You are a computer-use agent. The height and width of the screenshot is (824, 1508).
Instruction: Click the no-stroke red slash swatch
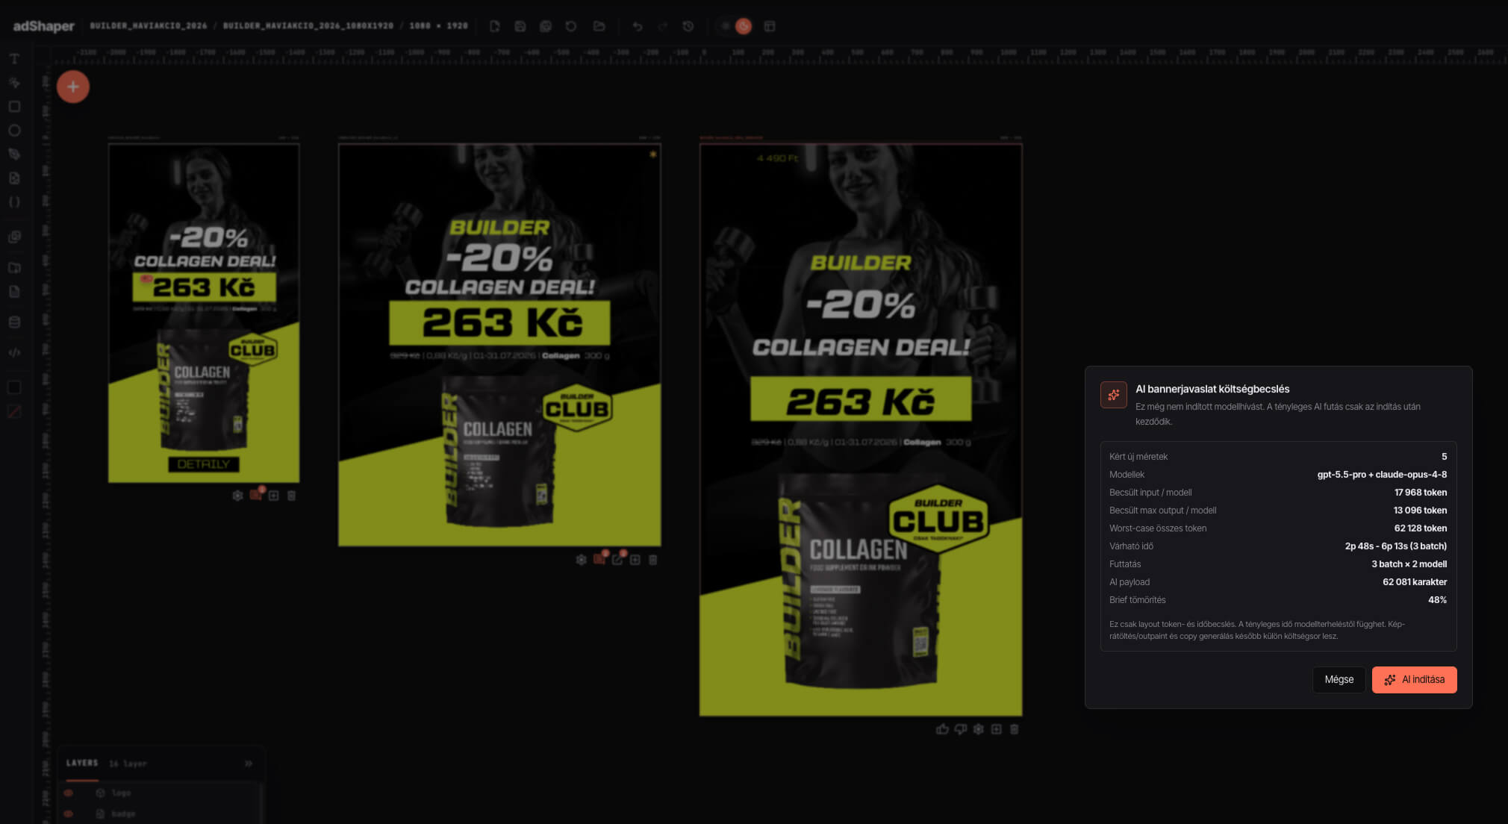14,411
